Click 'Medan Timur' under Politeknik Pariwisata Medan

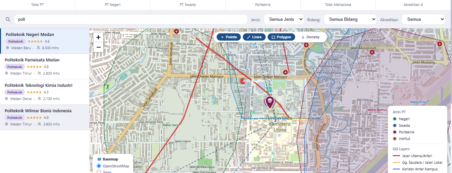pyautogui.click(x=21, y=73)
